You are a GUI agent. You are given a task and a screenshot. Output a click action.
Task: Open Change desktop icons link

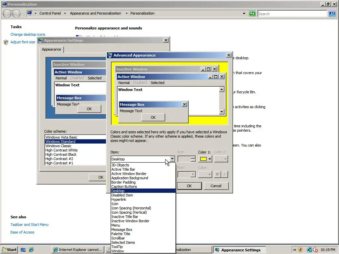[28, 34]
